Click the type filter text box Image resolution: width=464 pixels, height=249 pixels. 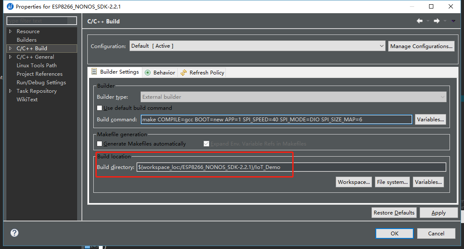[41, 21]
